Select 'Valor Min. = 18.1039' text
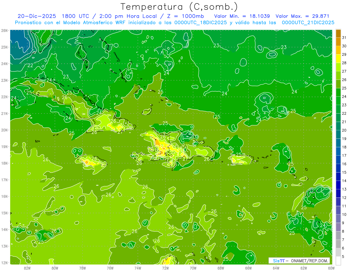Image resolution: width=352 pixels, height=272 pixels. pos(242,16)
